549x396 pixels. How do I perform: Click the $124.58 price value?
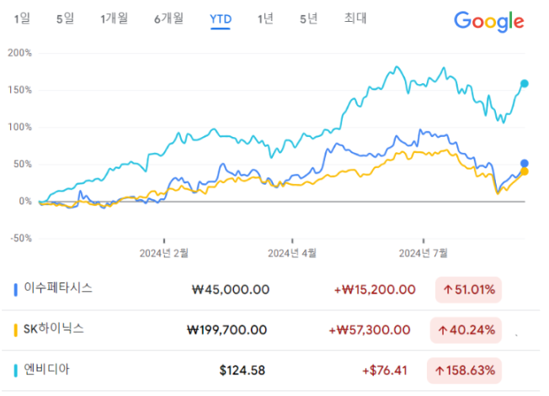243,371
